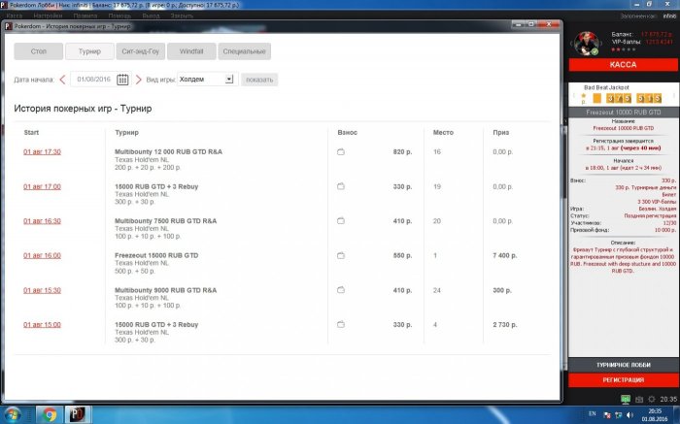
Task: Go to previous date with left arrow
Action: click(x=63, y=80)
